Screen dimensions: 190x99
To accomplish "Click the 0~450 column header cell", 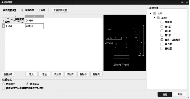I will tap(34, 21).
